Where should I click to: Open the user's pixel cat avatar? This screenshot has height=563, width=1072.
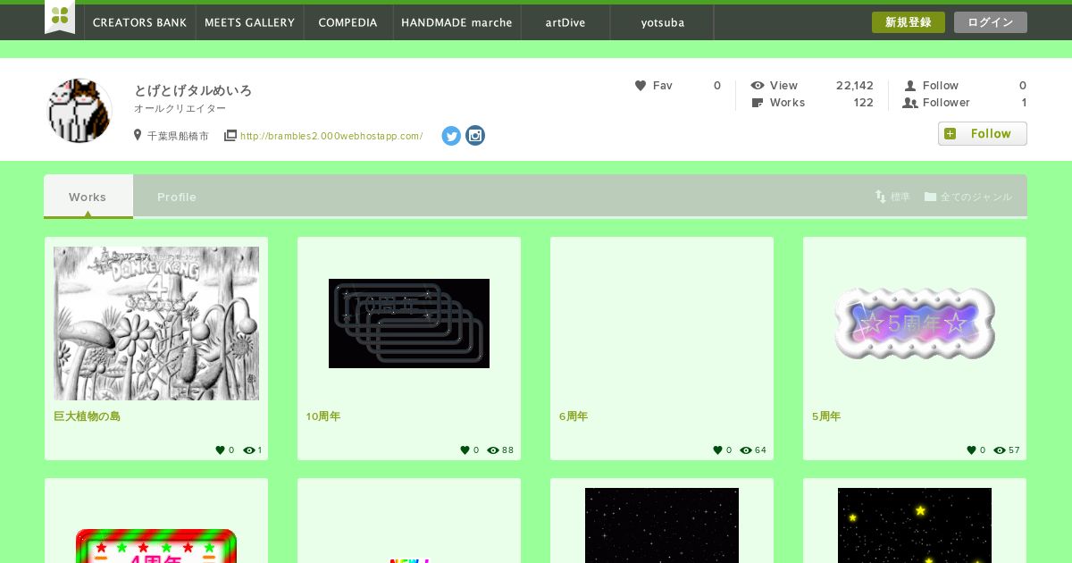pos(79,110)
